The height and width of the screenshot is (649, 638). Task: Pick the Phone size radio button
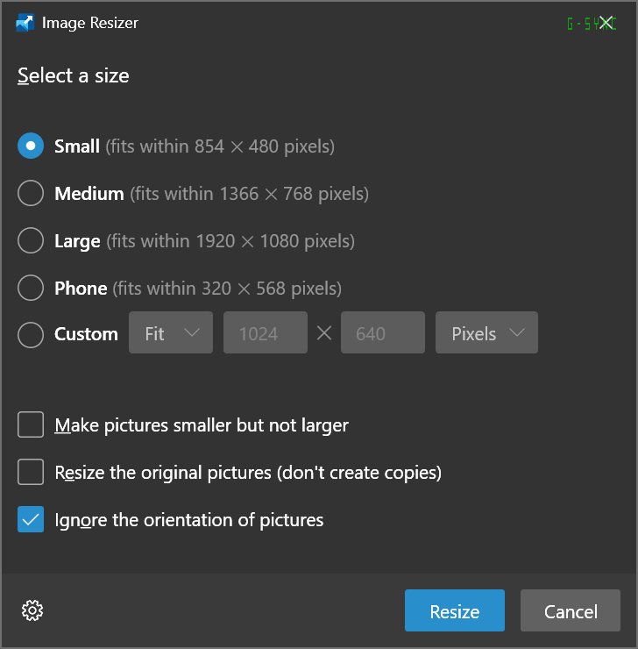(x=31, y=288)
